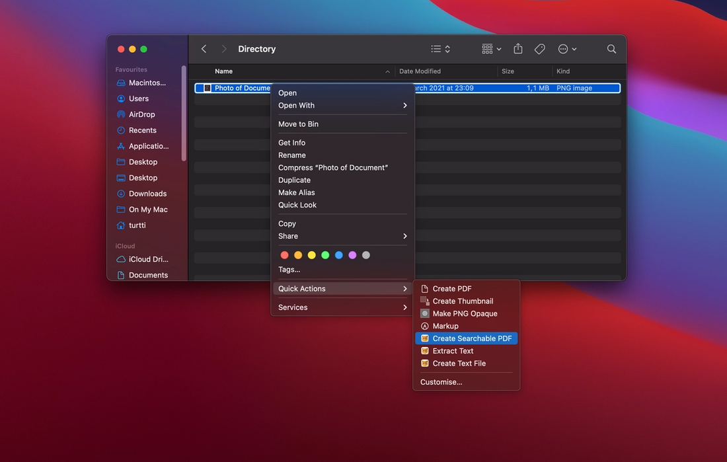Click Tags… in the context menu

tap(289, 269)
